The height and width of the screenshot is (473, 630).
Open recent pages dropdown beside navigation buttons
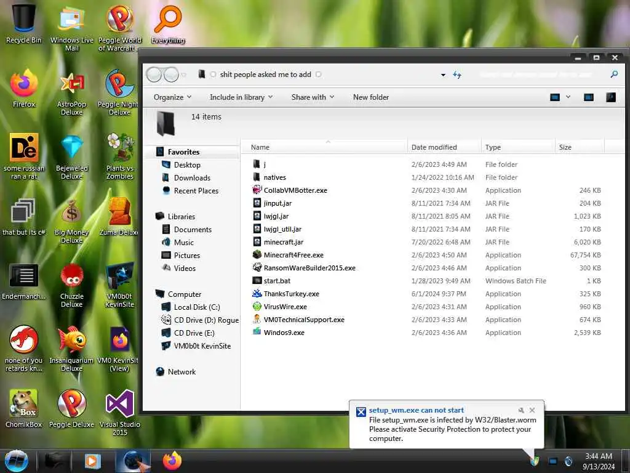coord(184,75)
